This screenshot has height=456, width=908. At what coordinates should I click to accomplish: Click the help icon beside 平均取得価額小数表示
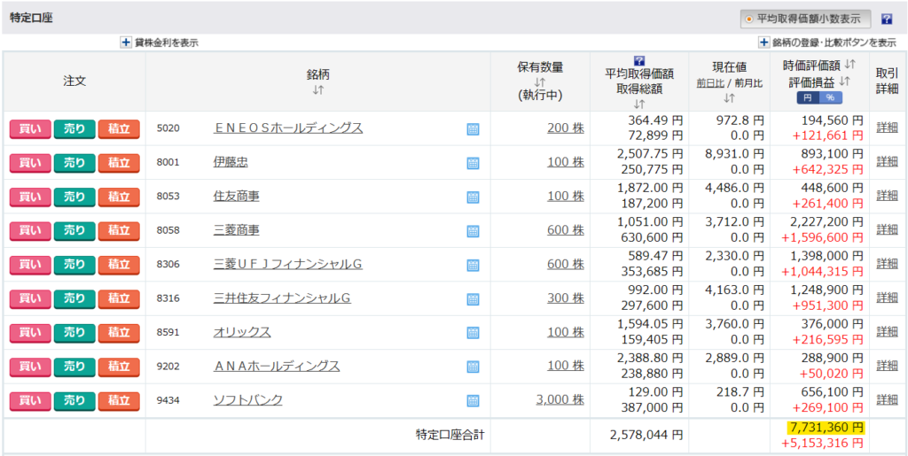pyautogui.click(x=886, y=19)
